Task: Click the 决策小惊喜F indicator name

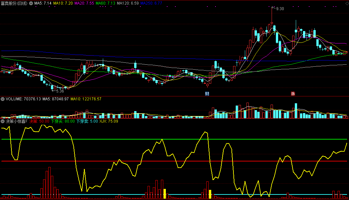Action: (17, 121)
